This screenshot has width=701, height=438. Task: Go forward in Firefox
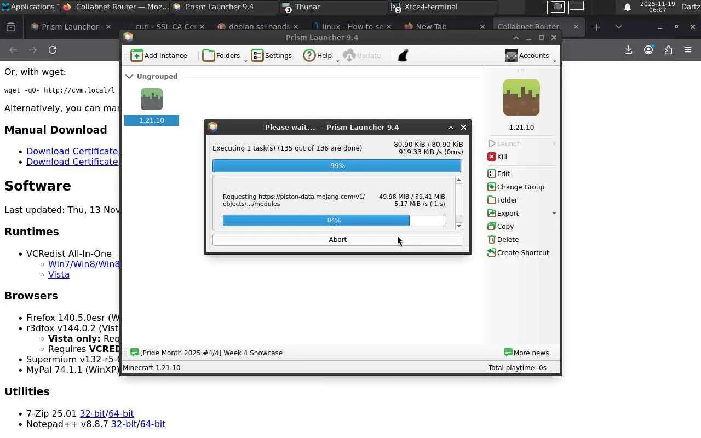coord(33,50)
